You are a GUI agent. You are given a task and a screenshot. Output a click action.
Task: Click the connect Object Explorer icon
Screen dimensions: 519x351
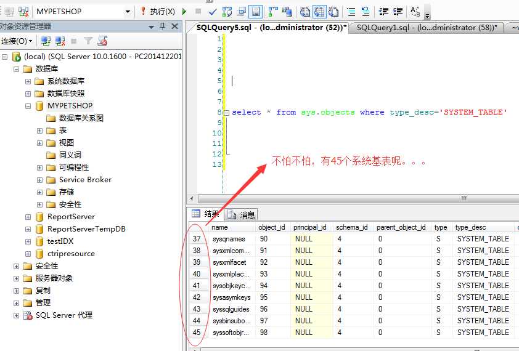coord(46,41)
